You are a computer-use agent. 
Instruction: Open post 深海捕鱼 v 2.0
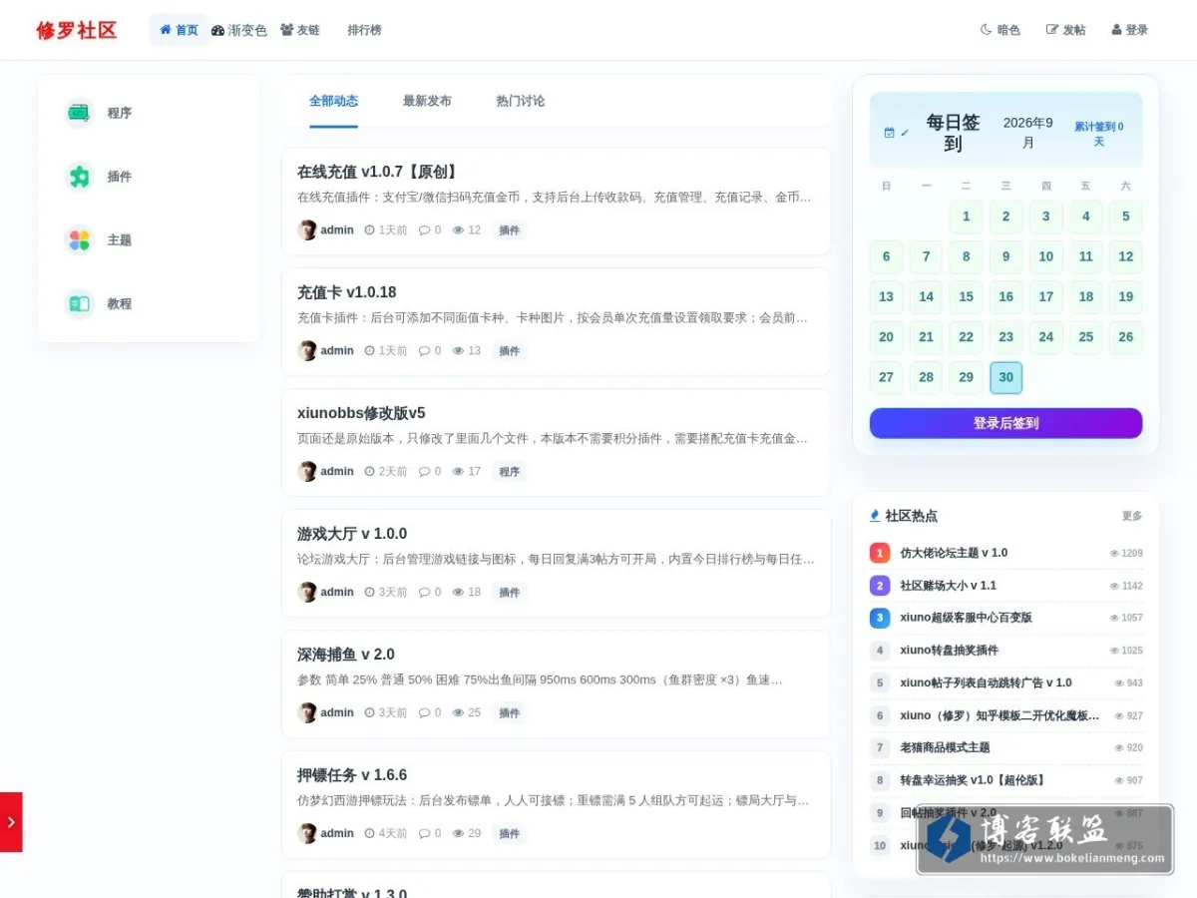pos(346,655)
